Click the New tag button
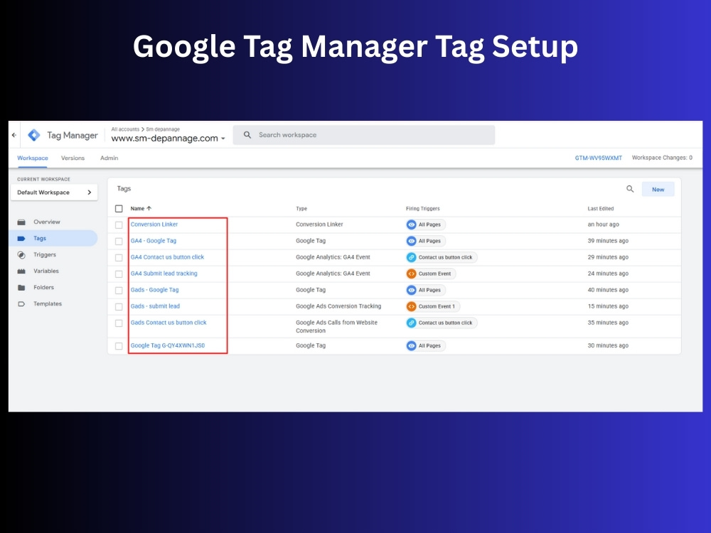Screen dimensions: 711x533 pyautogui.click(x=658, y=190)
